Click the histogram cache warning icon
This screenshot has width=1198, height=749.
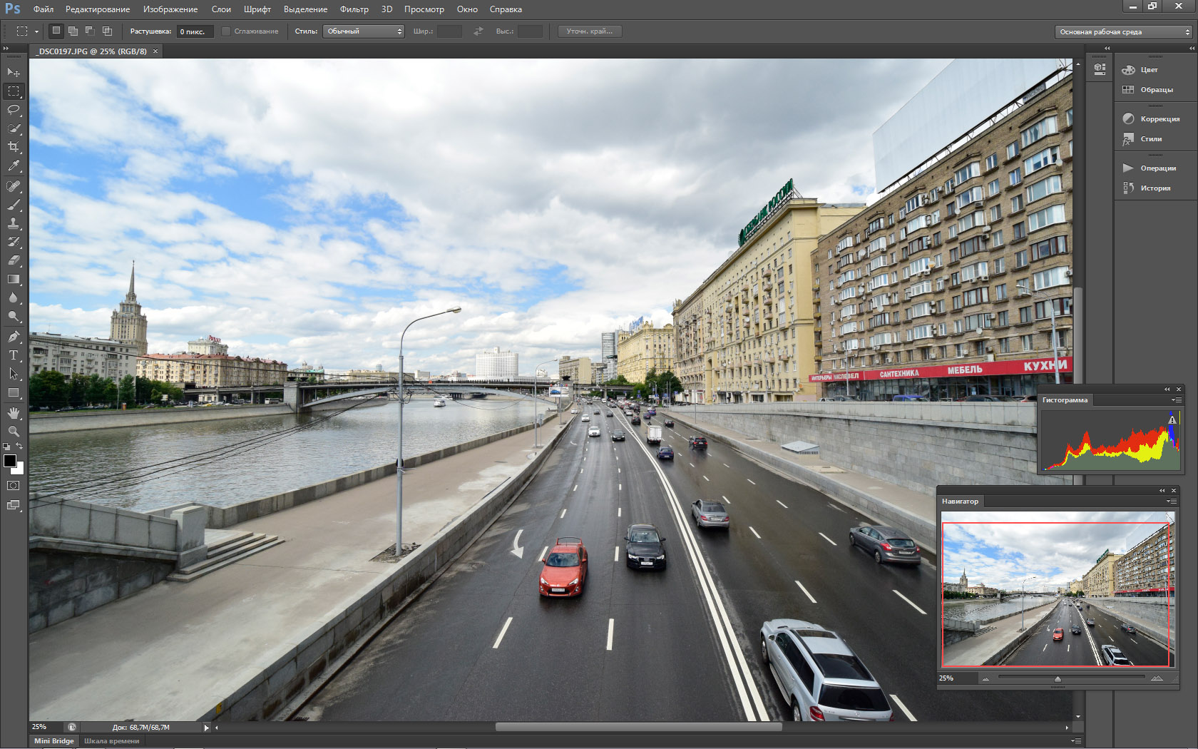[1172, 420]
